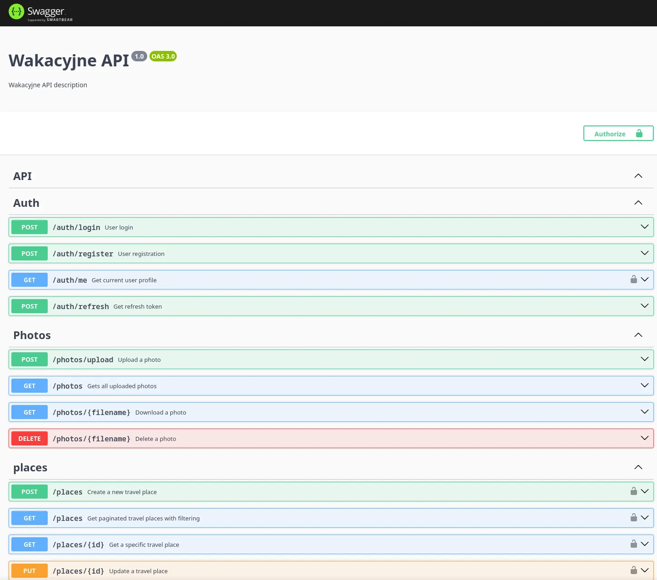Click the 1.0 version badge
Image resolution: width=657 pixels, height=580 pixels.
tap(139, 56)
